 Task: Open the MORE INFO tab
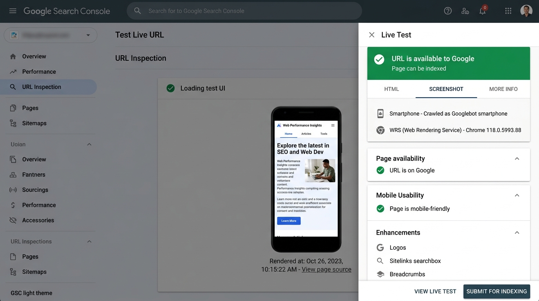pos(503,89)
